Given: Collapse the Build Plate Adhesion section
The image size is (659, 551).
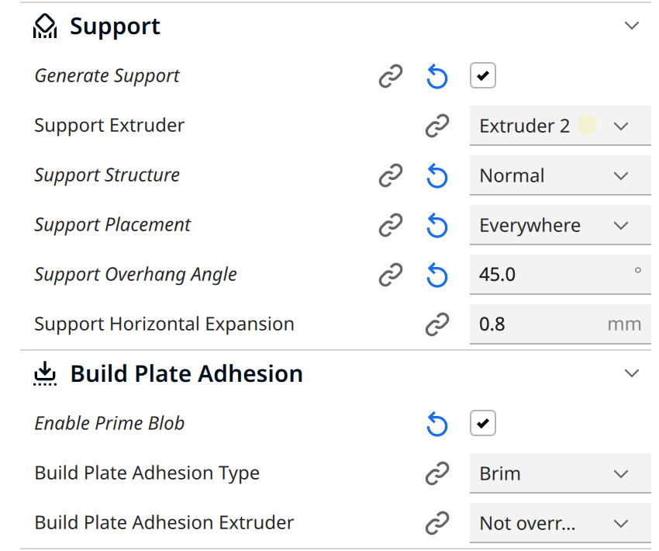Looking at the screenshot, I should pyautogui.click(x=632, y=373).
